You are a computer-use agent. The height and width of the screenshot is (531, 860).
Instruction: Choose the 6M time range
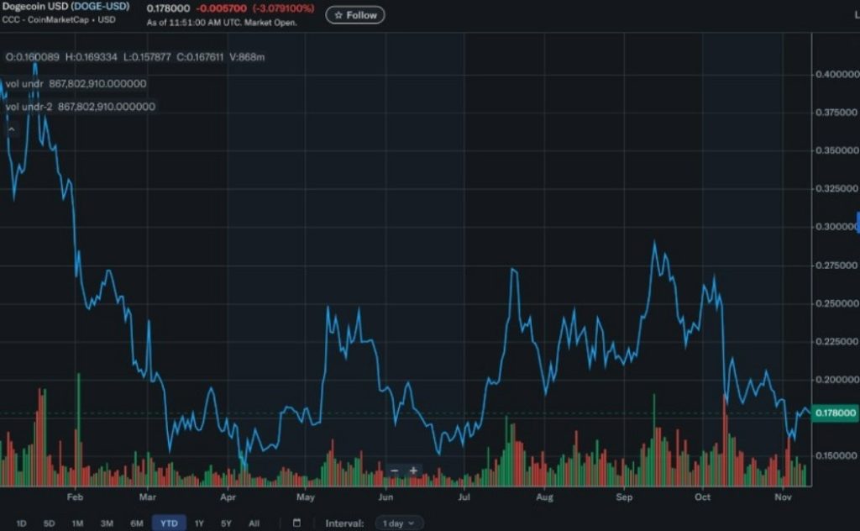coord(136,523)
